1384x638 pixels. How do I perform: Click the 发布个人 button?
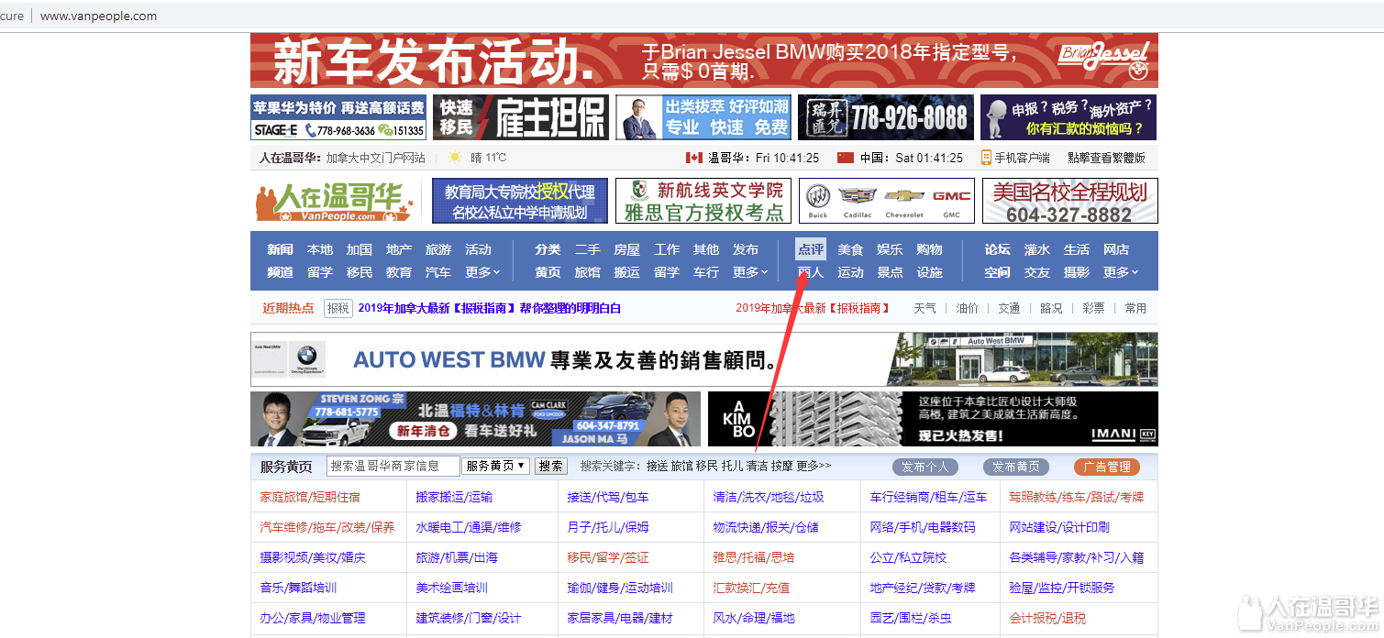coord(925,467)
